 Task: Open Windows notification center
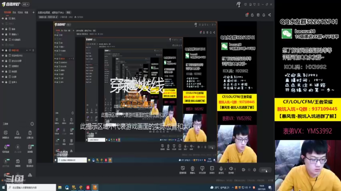[x=270, y=188]
